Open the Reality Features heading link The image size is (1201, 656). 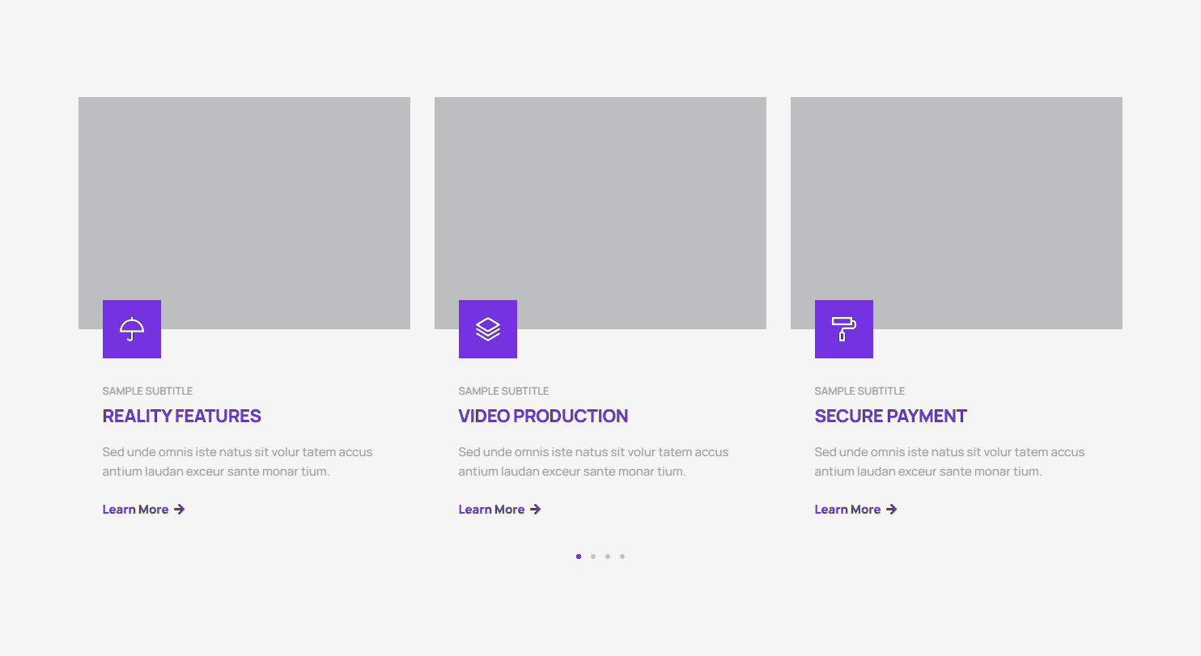[181, 417]
